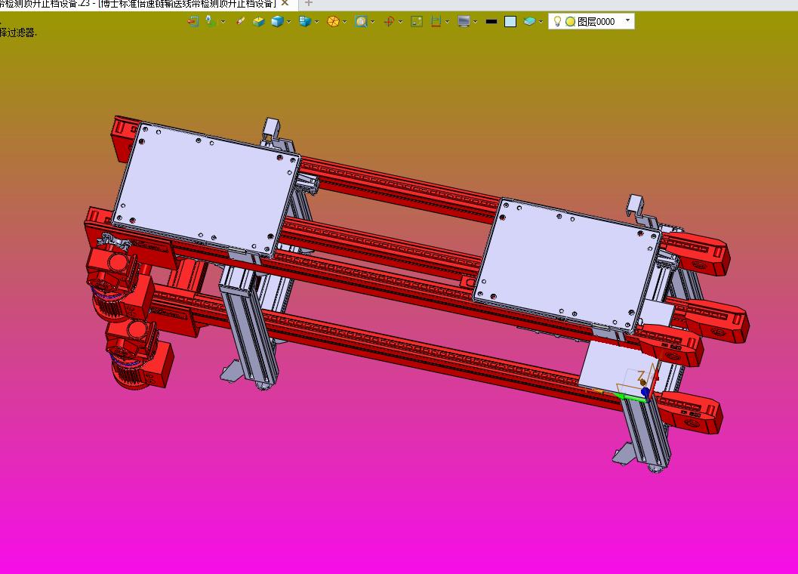Click the yellow circle icon beside 图层0000
The image size is (798, 574).
coord(571,21)
